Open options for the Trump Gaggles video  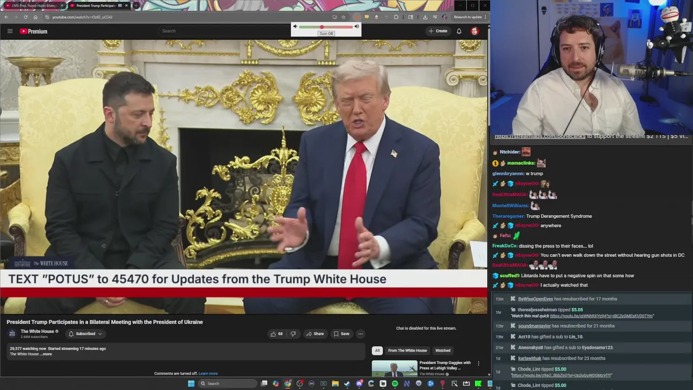click(x=478, y=363)
